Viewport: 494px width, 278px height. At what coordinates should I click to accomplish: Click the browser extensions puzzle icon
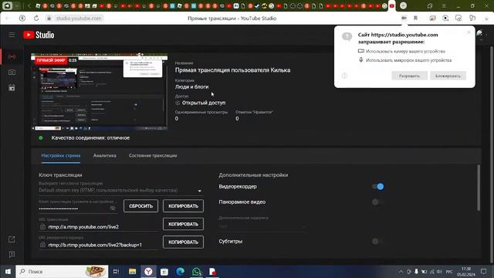tap(472, 19)
